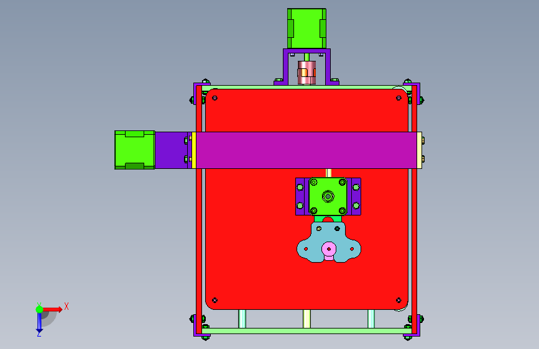Click the pink round part on cyan bracket

(x=329, y=250)
